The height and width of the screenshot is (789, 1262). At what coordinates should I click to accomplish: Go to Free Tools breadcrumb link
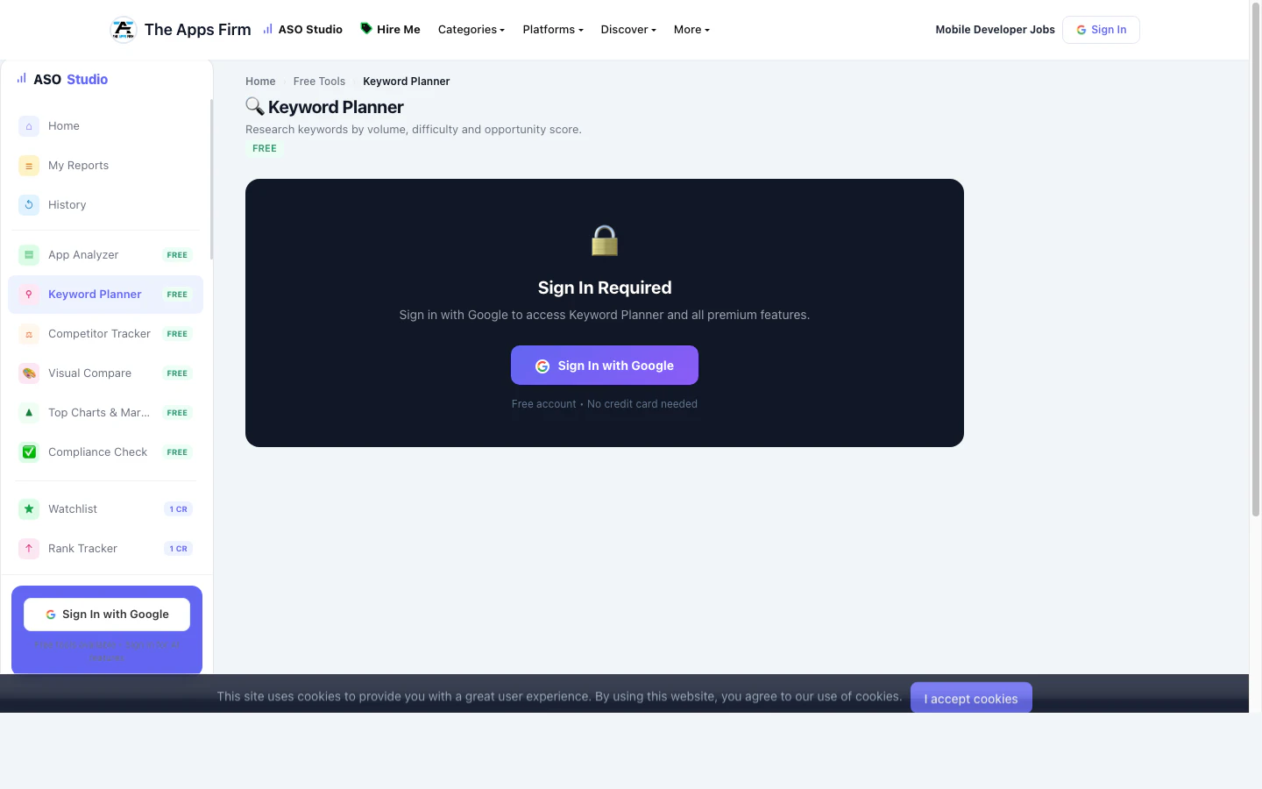319,82
